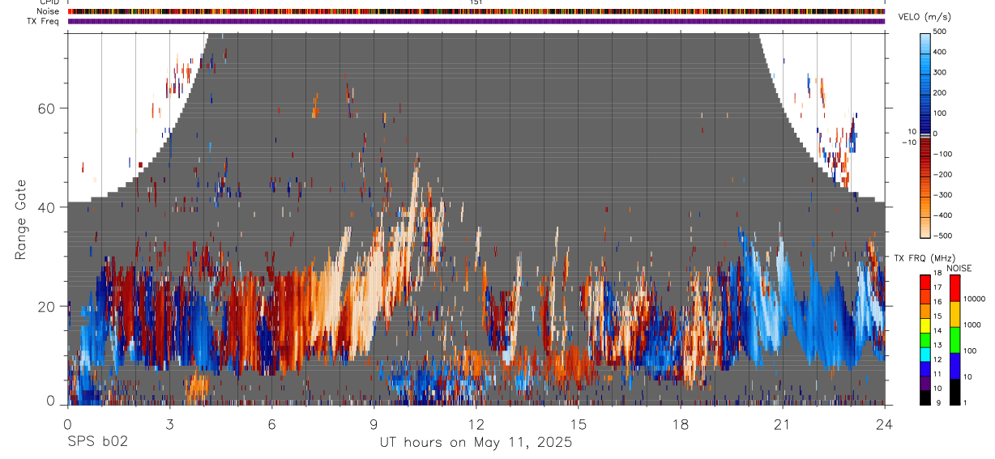Click hour tick label 6 on time axis
This screenshot has width=995, height=459.
click(271, 424)
